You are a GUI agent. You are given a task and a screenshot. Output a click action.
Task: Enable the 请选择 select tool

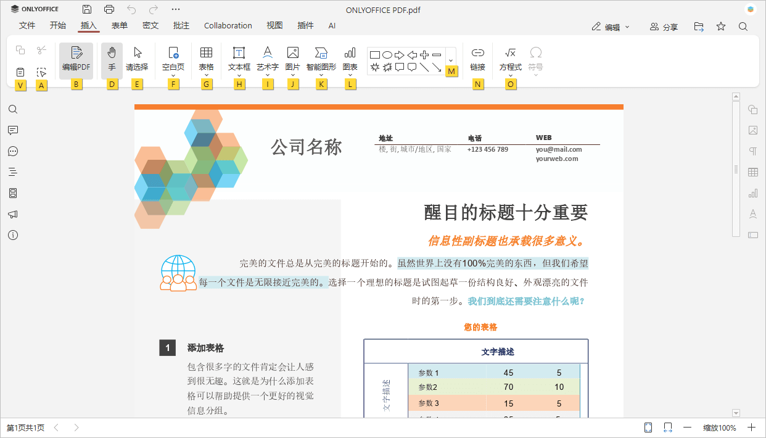pos(137,60)
